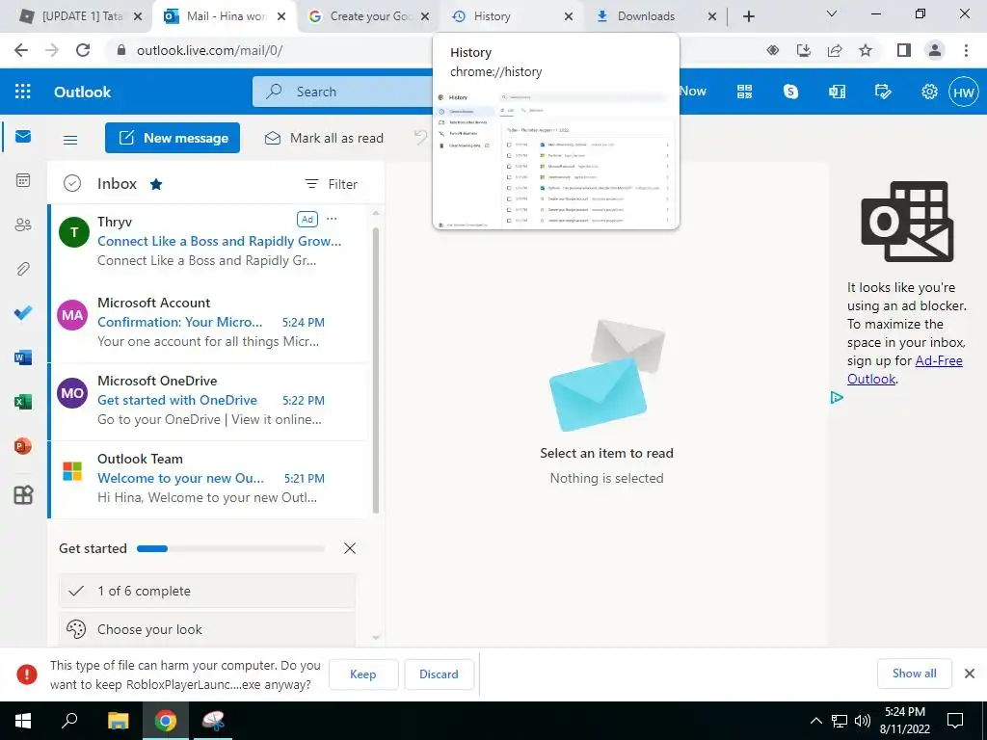Click Show all downloads
Screen dimensions: 987x740
point(914,674)
